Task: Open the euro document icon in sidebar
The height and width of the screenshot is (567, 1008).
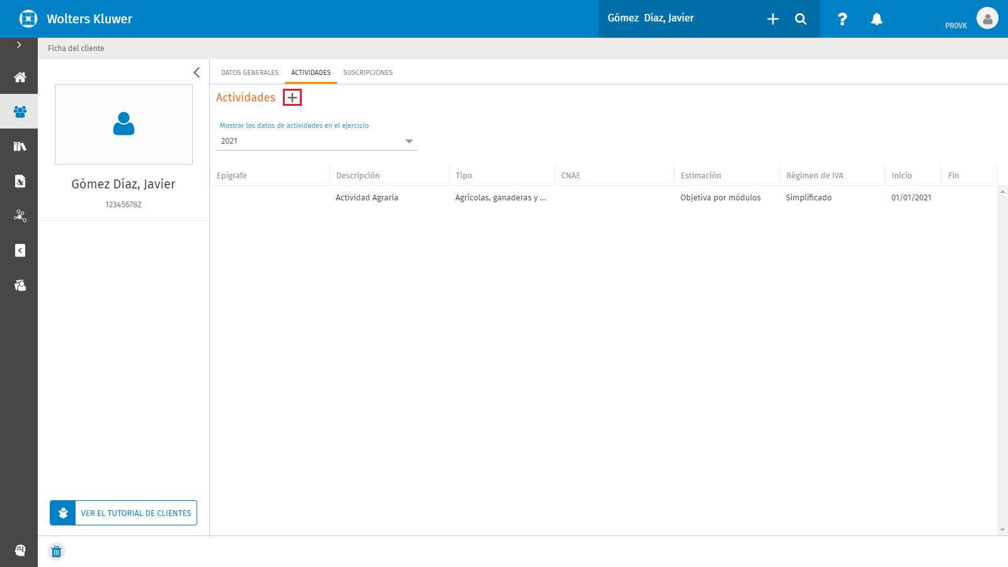Action: click(20, 251)
